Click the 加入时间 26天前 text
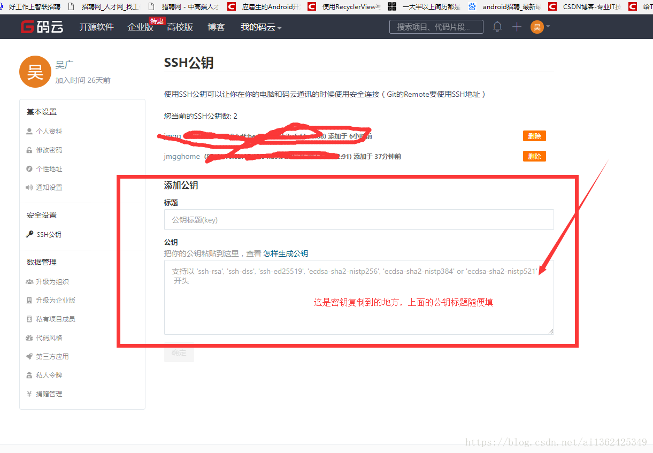Screen dimensions: 653x453 [83, 80]
